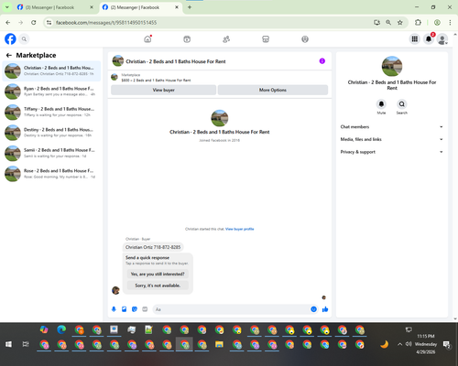Image resolution: width=458 pixels, height=366 pixels.
Task: Expand the Privacy & support section
Action: pyautogui.click(x=392, y=152)
